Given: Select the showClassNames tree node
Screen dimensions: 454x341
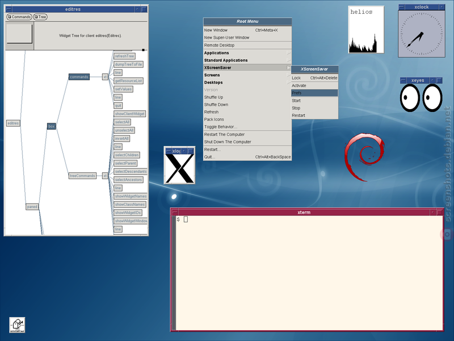Looking at the screenshot, I should coord(130,205).
